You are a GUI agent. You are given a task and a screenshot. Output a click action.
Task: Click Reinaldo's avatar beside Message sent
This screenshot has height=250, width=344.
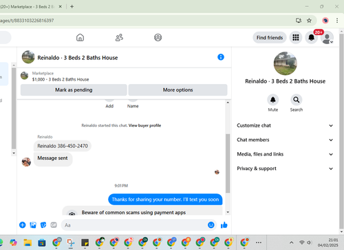(26, 162)
